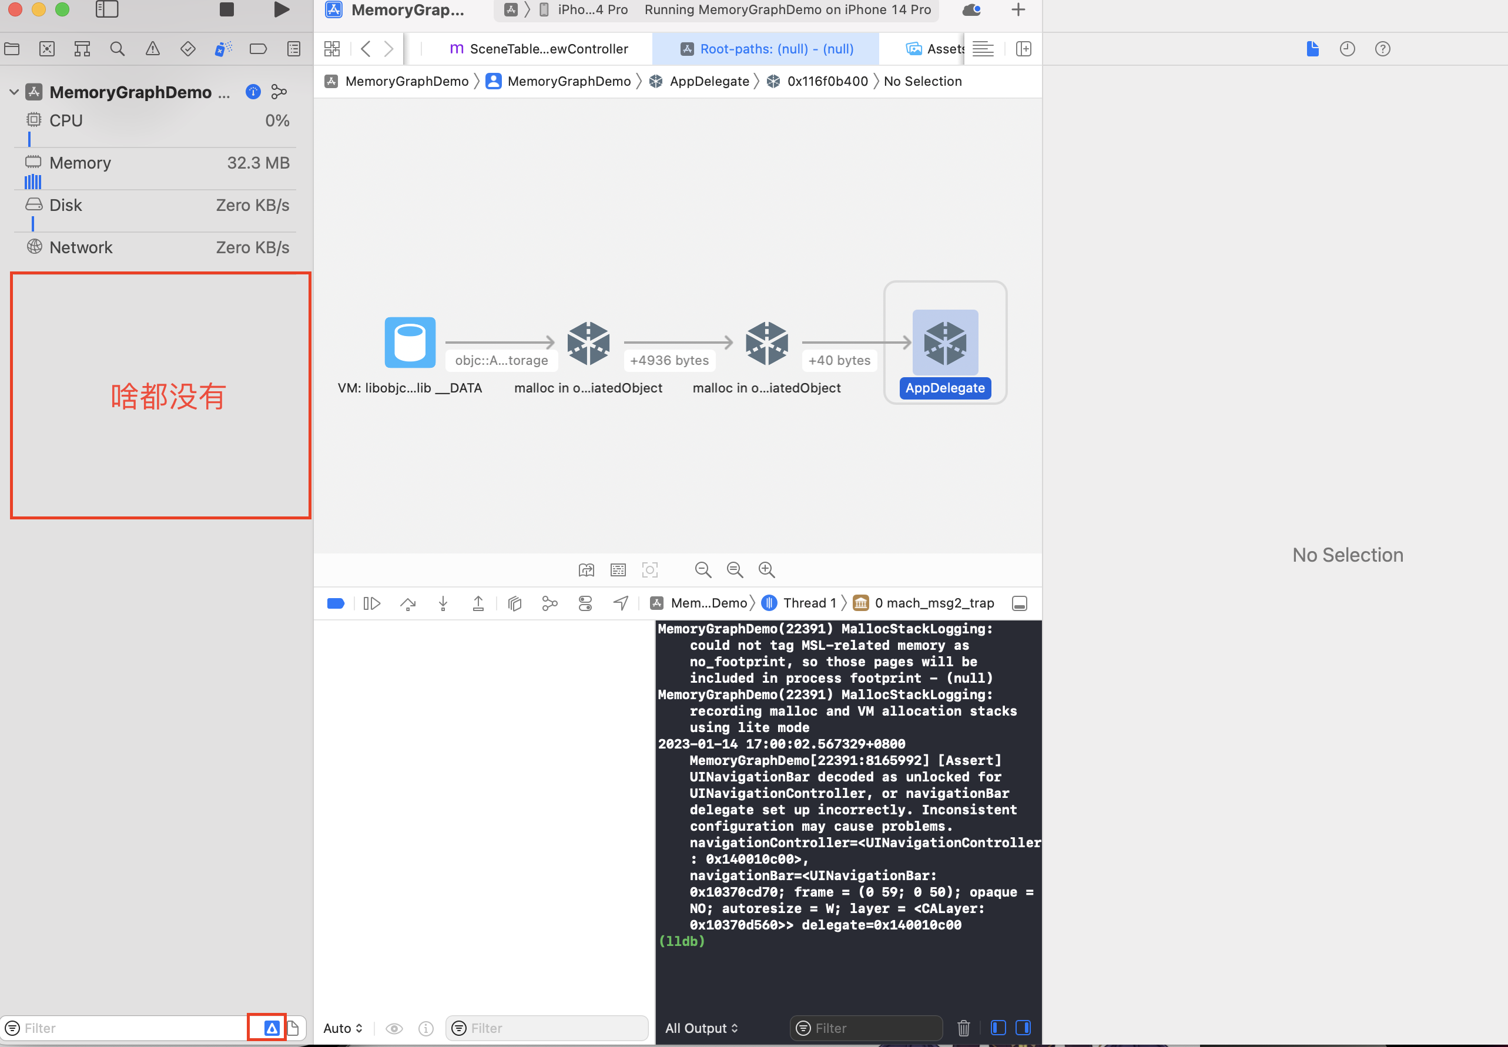Open the All Output console dropdown

702,1028
